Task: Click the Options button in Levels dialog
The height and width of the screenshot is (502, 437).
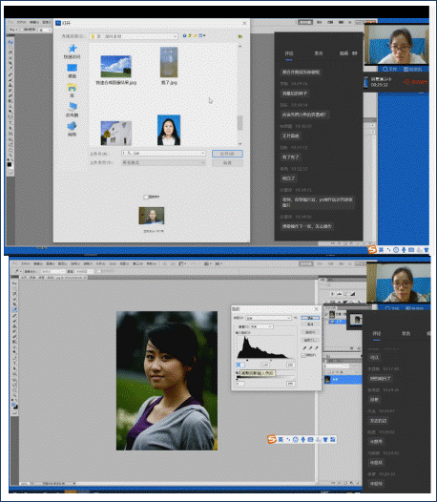Action: pyautogui.click(x=310, y=340)
